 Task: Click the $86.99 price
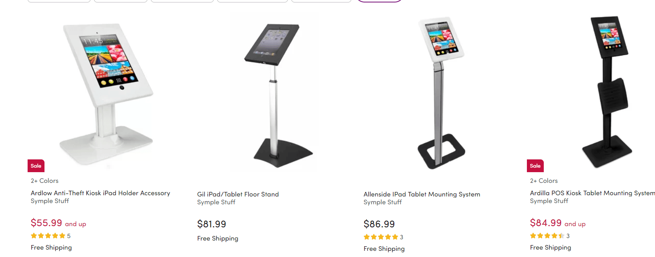(379, 224)
